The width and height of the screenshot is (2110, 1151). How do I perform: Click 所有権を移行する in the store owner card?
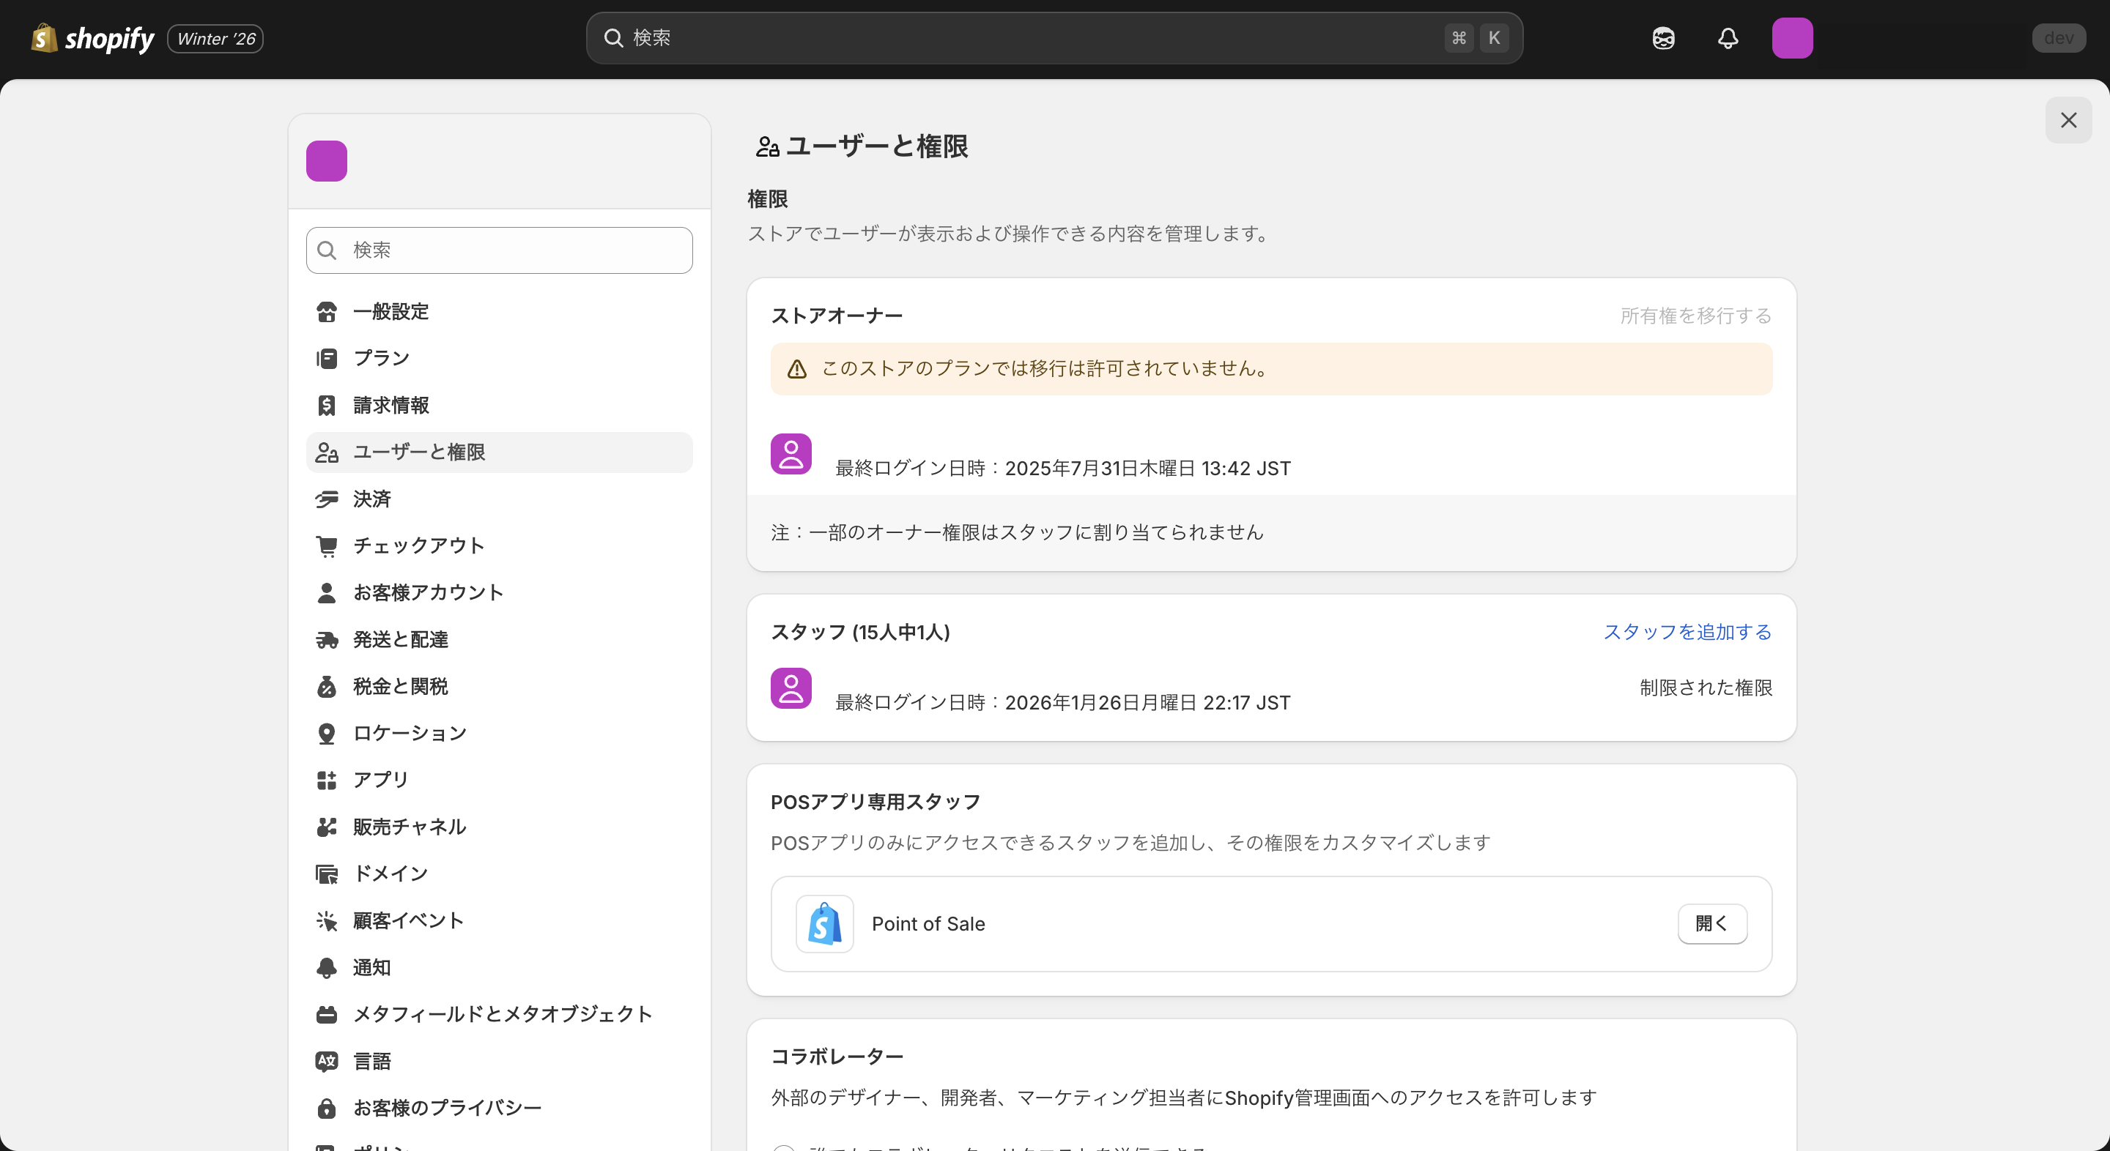1694,316
